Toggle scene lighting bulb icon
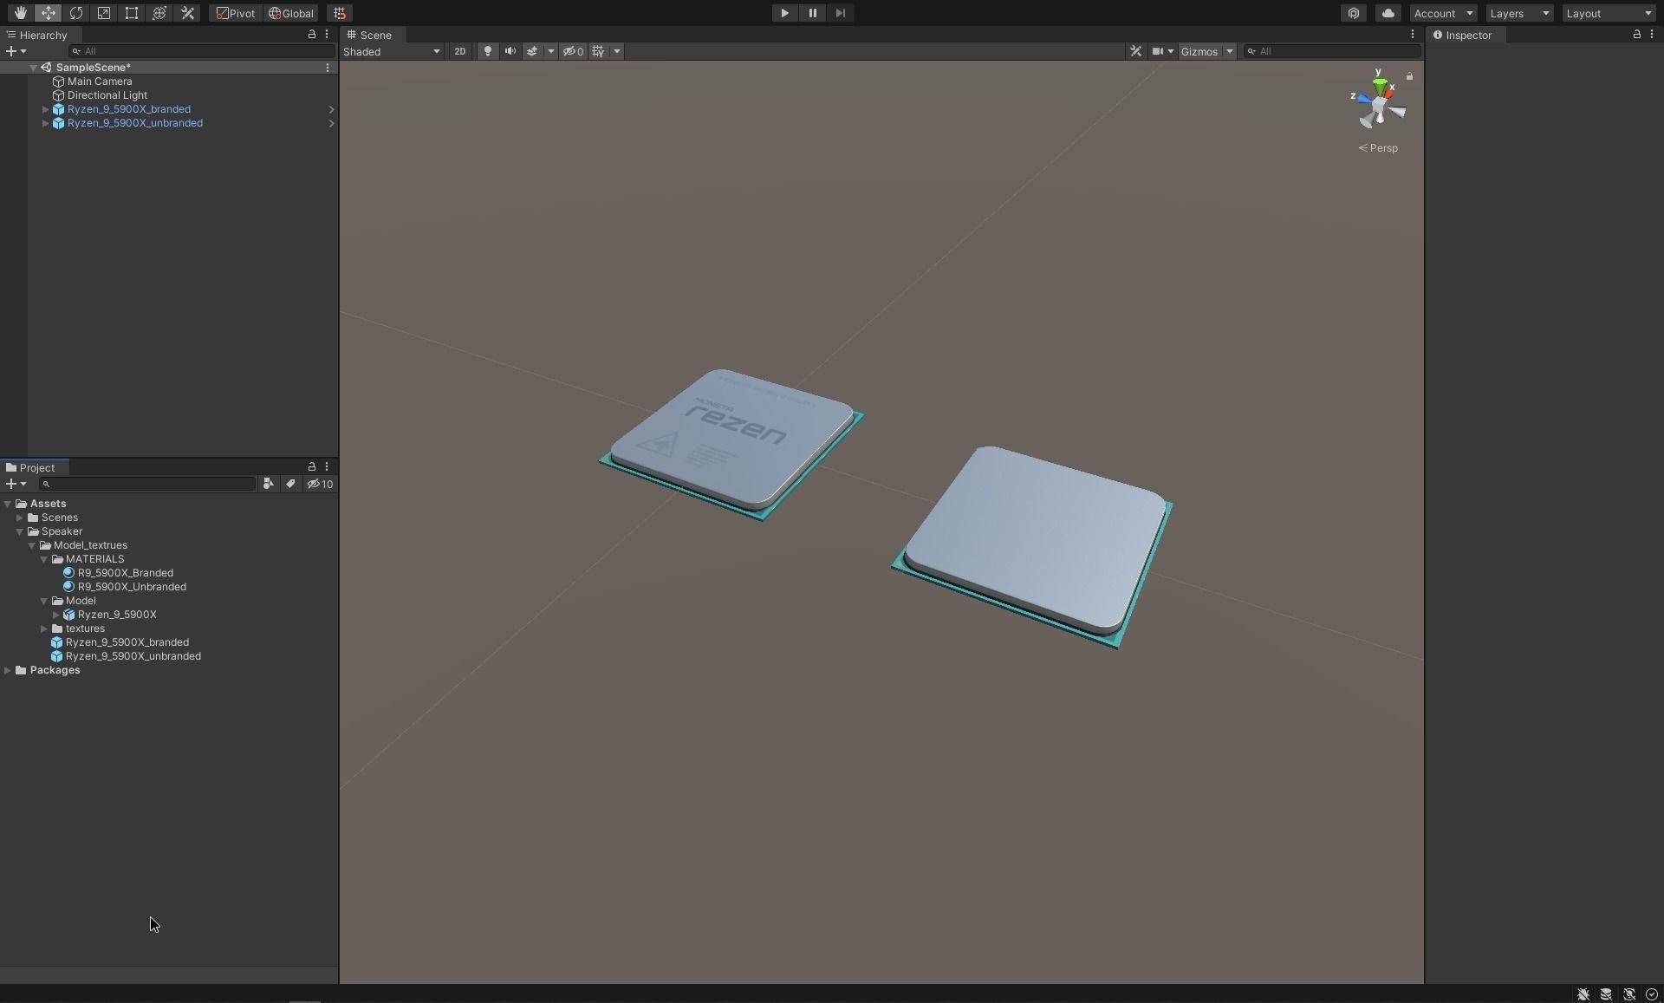The width and height of the screenshot is (1664, 1003). 488,51
